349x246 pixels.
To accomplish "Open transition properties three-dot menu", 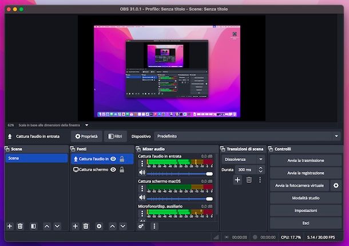I will pos(260,179).
